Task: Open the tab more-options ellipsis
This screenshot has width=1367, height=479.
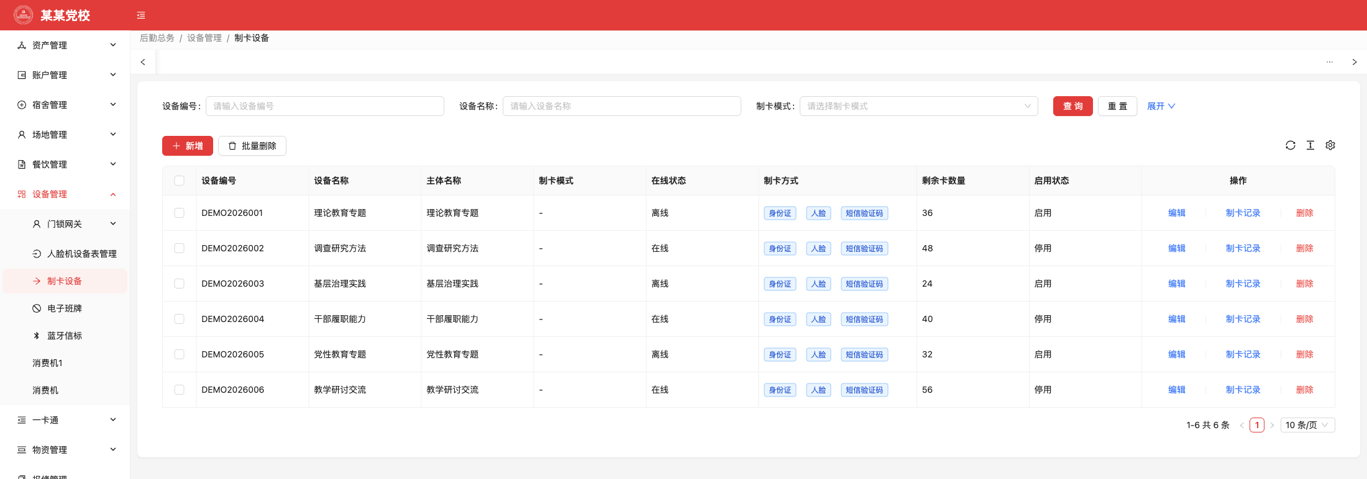Action: [1330, 62]
